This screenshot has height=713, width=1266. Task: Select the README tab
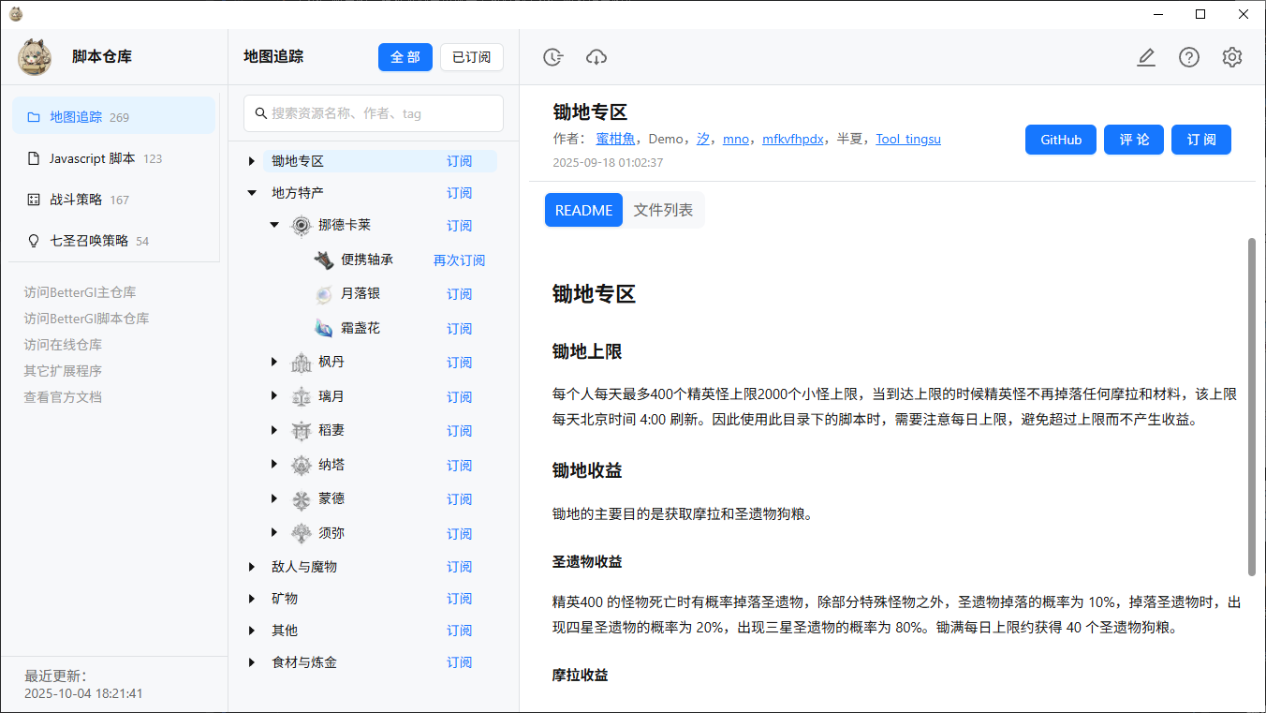click(x=583, y=210)
